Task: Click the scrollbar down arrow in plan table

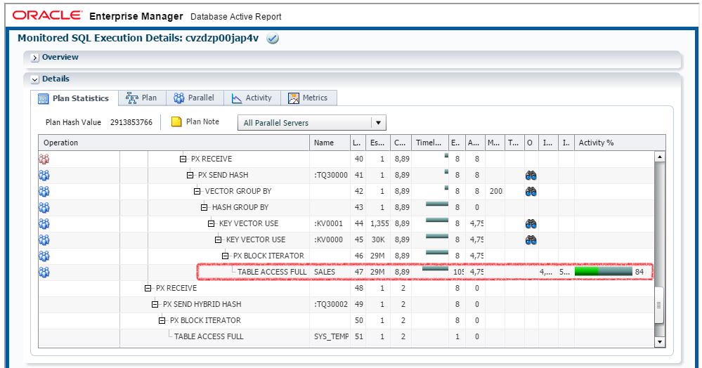Action: pyautogui.click(x=659, y=341)
